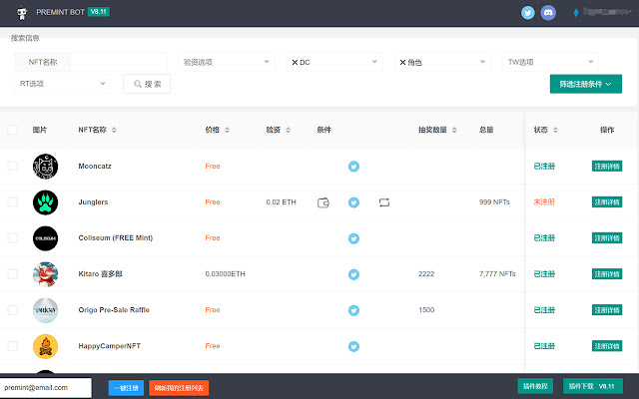The image size is (639, 399).
Task: Click the 0.02 ETH value for Junglers
Action: click(281, 201)
